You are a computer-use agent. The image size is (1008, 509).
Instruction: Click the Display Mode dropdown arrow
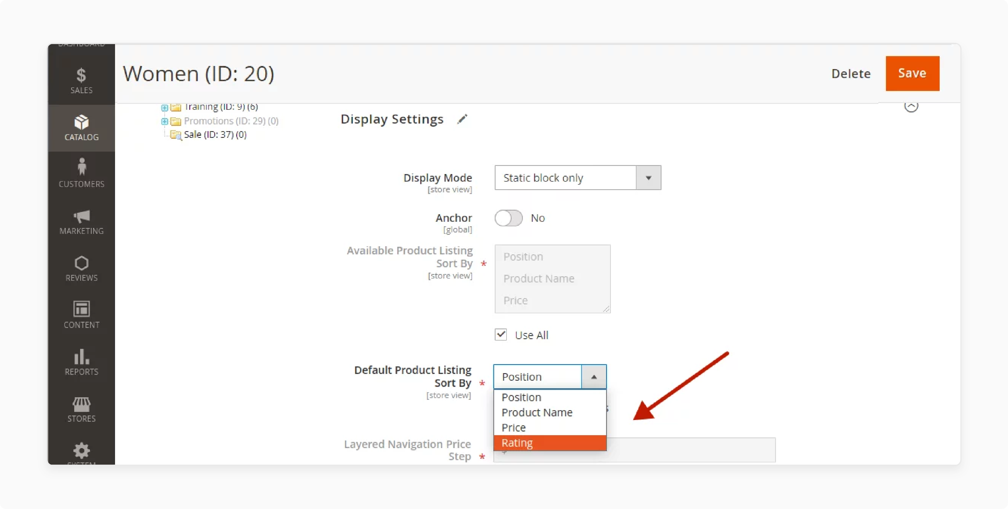point(648,178)
